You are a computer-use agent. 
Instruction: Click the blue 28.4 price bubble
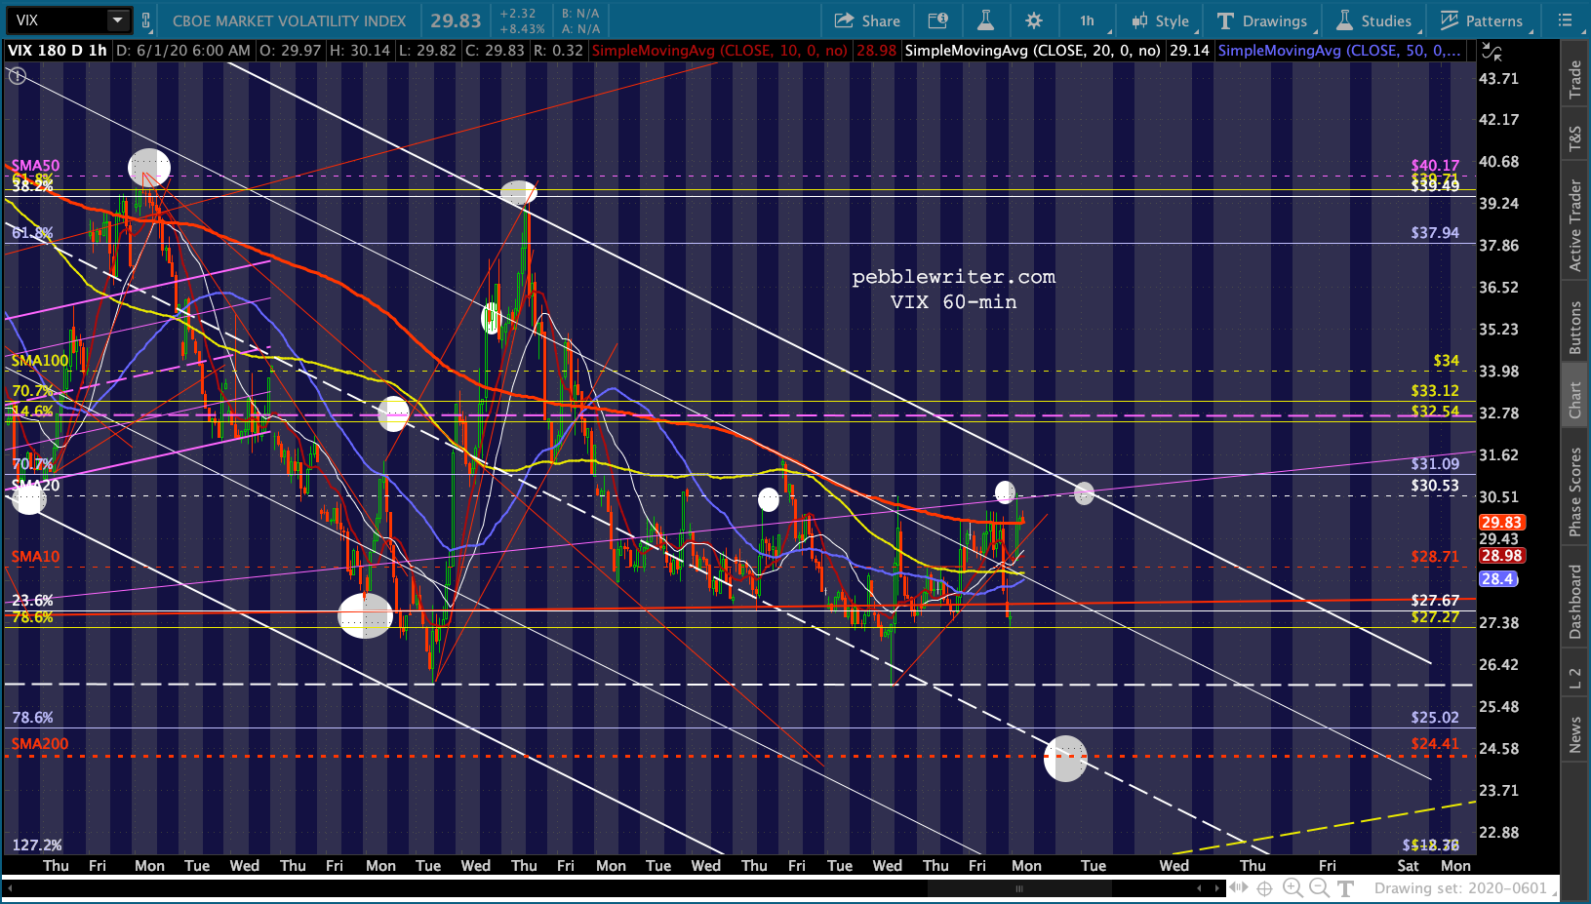pyautogui.click(x=1498, y=579)
